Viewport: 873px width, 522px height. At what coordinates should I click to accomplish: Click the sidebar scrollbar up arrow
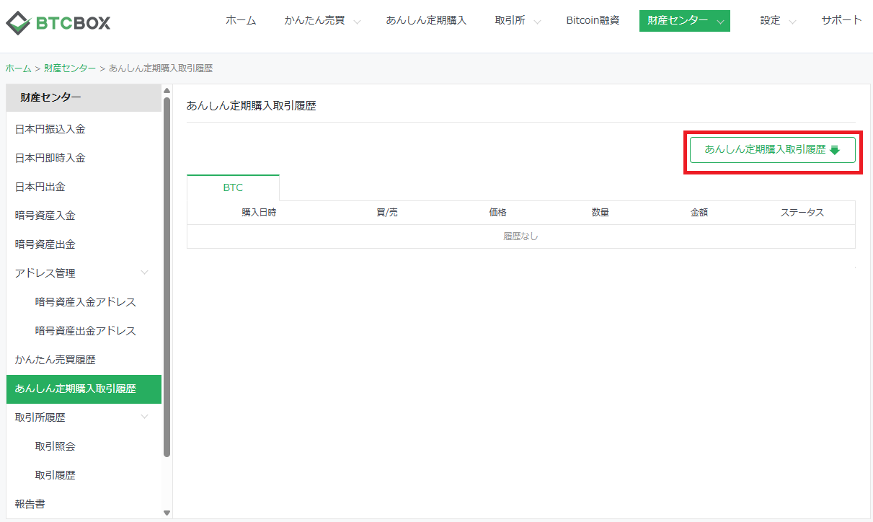pyautogui.click(x=167, y=90)
